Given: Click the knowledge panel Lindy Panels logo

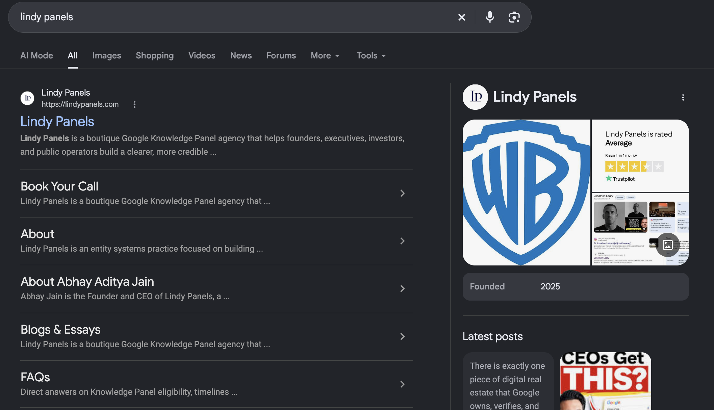Looking at the screenshot, I should tap(475, 97).
